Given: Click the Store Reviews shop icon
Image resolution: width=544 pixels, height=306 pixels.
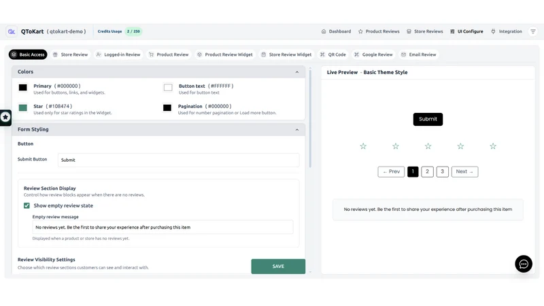Looking at the screenshot, I should 409,31.
